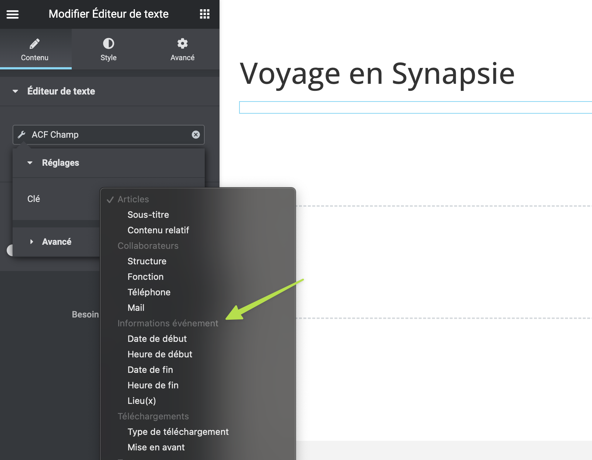Collapse the Éditeur de texte section
This screenshot has width=592, height=460.
pos(16,91)
